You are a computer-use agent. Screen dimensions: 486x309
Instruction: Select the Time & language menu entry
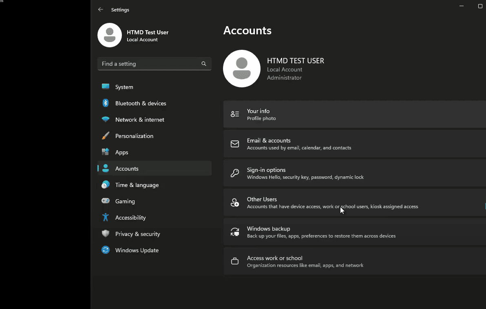click(x=137, y=185)
